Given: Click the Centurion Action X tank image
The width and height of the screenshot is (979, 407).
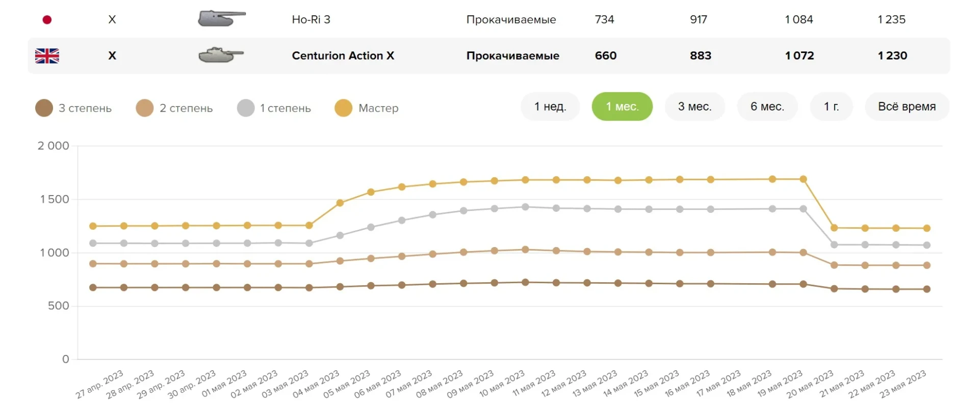Looking at the screenshot, I should point(221,55).
